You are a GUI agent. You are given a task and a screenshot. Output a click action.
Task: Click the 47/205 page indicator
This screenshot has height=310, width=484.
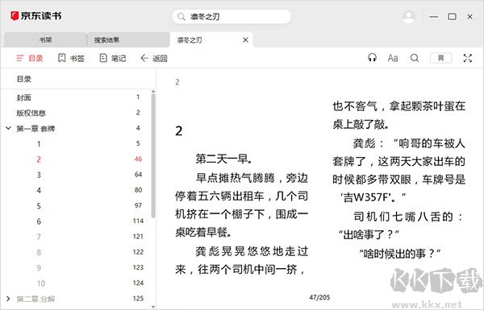point(319,297)
